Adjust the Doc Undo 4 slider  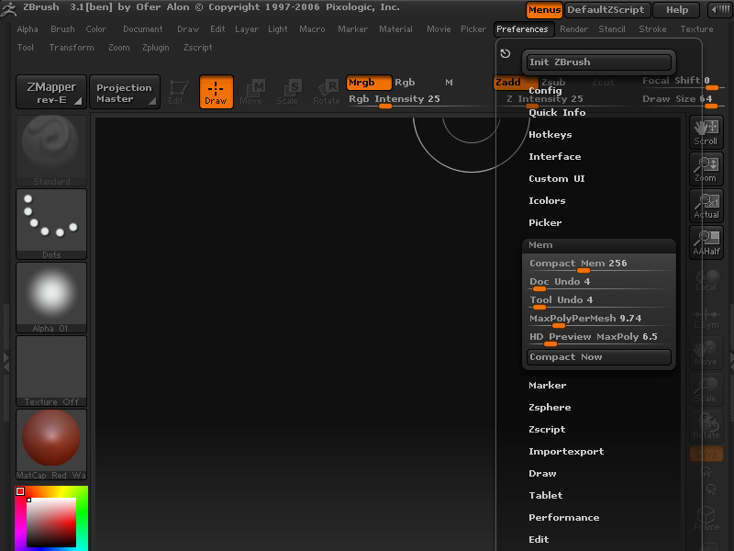(599, 283)
